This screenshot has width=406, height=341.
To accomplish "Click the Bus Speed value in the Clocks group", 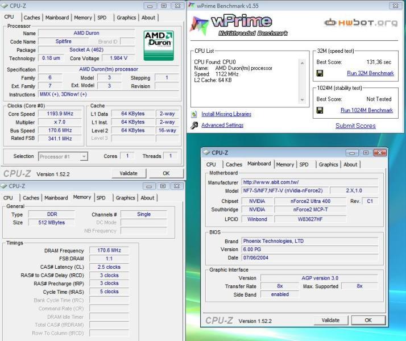I will point(60,130).
